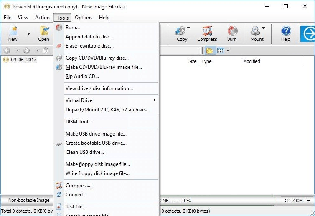315x216 pixels.
Task: Open the Options menu
Action: (84, 18)
